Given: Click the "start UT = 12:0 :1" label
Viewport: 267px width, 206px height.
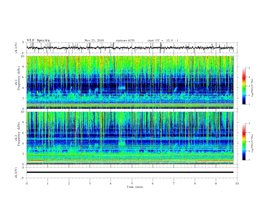Looking at the screenshot, I should (x=163, y=40).
